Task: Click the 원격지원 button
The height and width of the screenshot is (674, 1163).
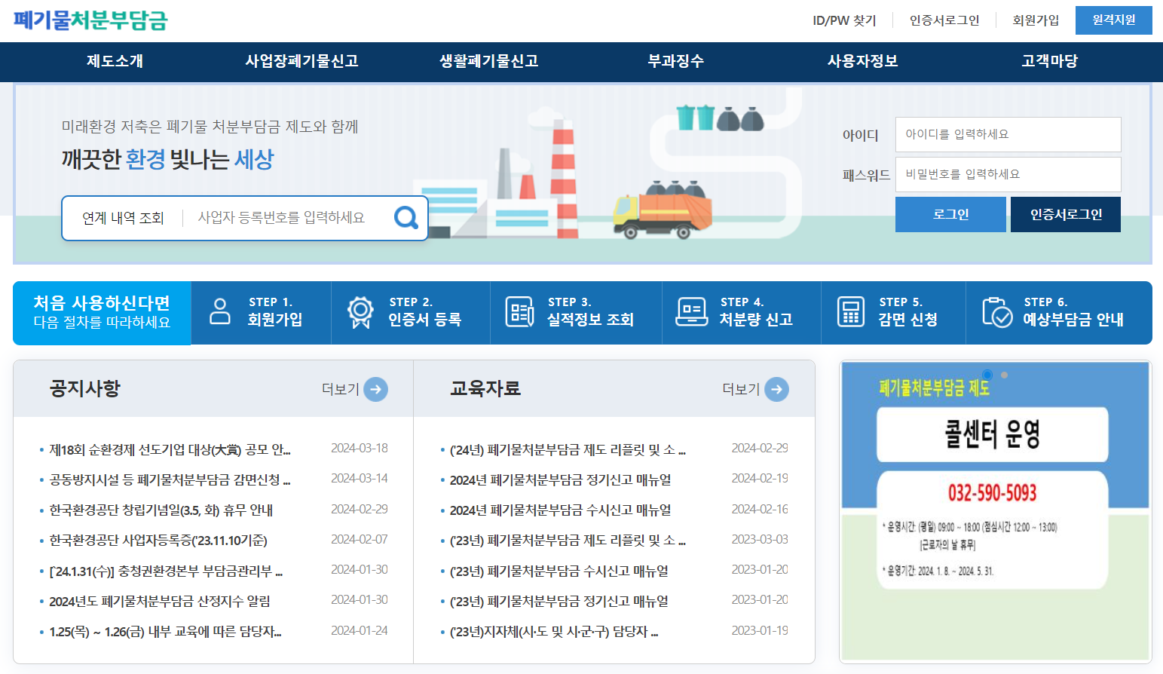Action: click(x=1113, y=20)
